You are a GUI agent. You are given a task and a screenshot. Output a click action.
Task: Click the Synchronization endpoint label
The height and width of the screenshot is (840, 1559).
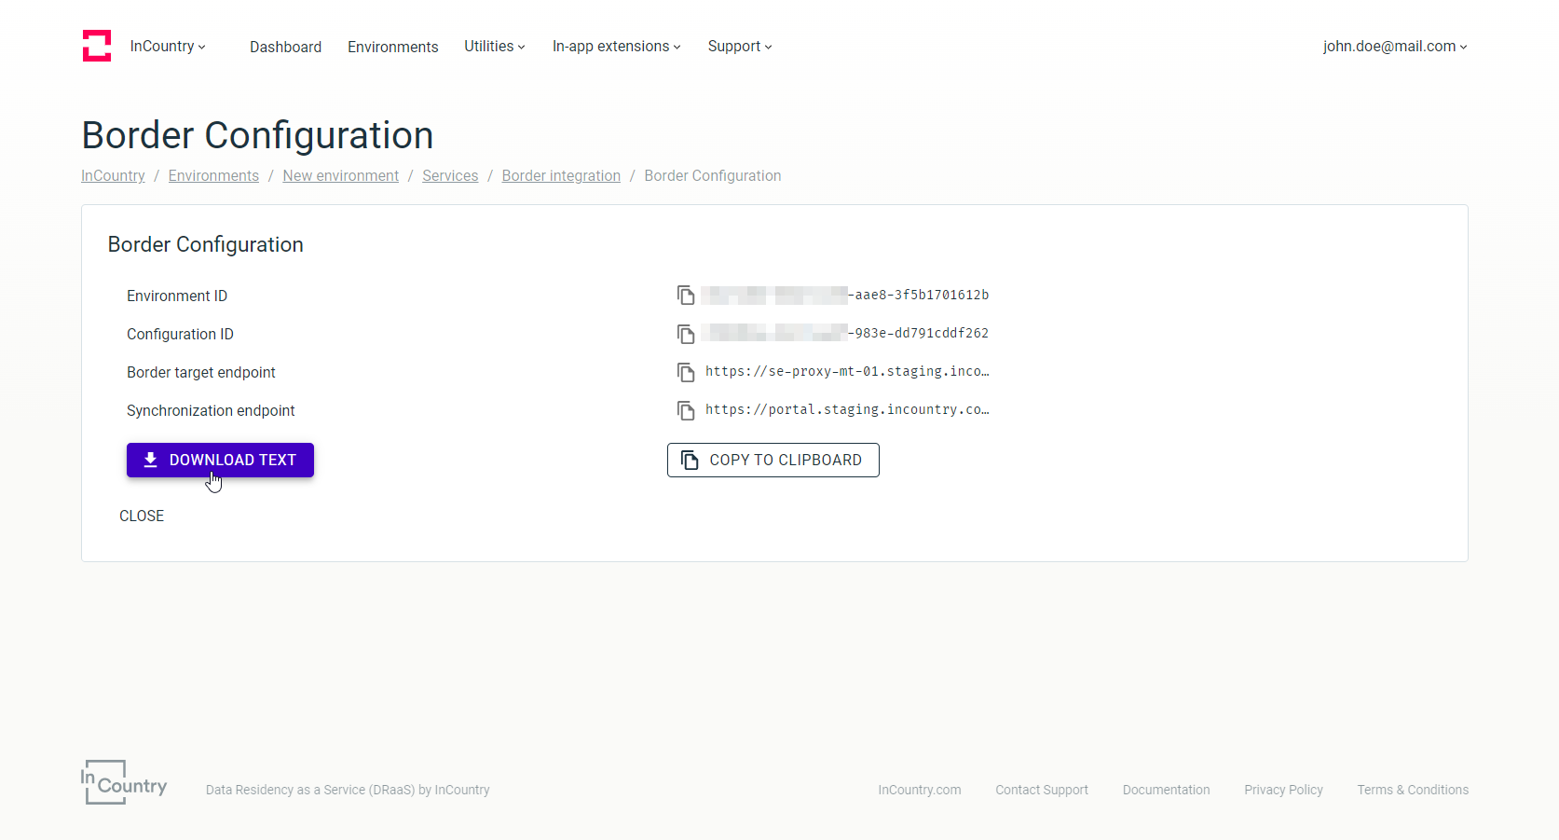[x=211, y=411]
